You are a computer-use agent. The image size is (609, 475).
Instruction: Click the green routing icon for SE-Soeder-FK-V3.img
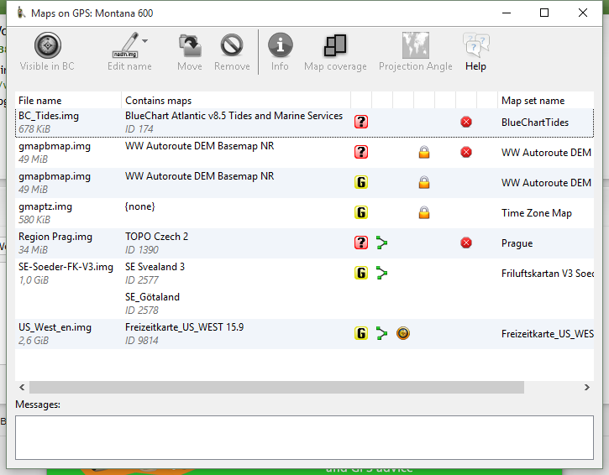pos(382,274)
